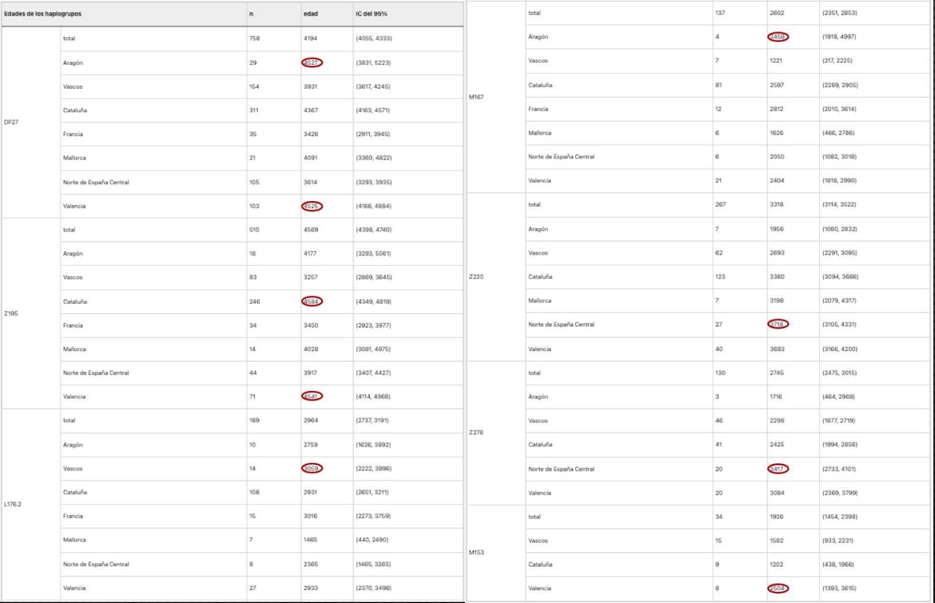Screen dimensions: 935x603
Task: Click the circled age value 3059
Action: (x=311, y=468)
